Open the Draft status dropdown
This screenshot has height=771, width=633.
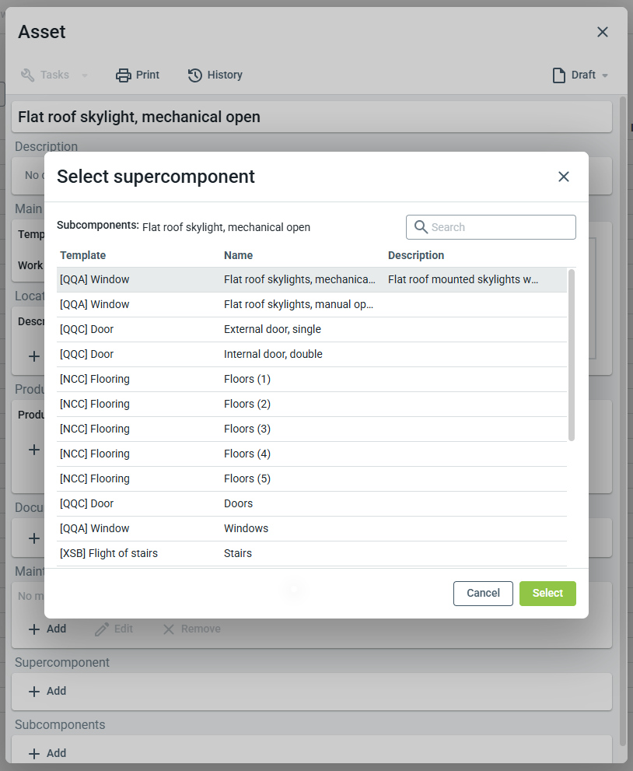(x=580, y=75)
